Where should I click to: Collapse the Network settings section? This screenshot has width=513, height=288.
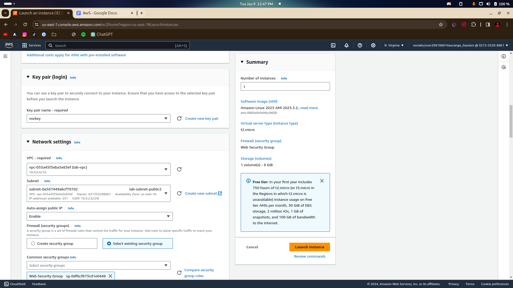(x=28, y=142)
